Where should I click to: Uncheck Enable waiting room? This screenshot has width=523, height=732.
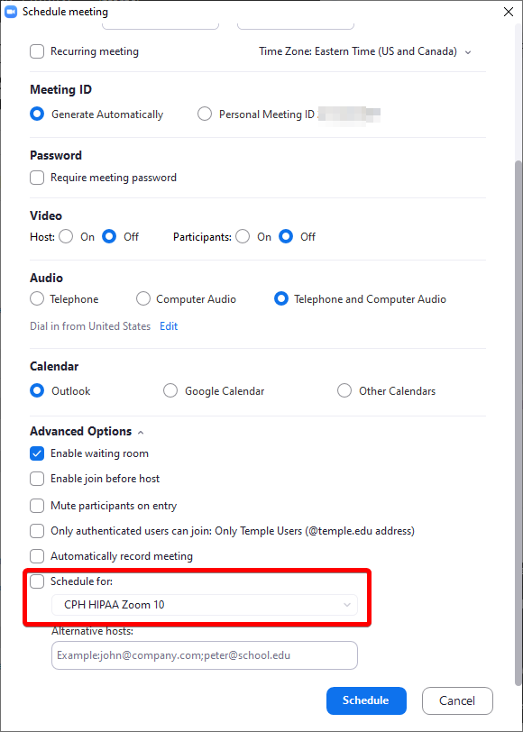(x=37, y=453)
